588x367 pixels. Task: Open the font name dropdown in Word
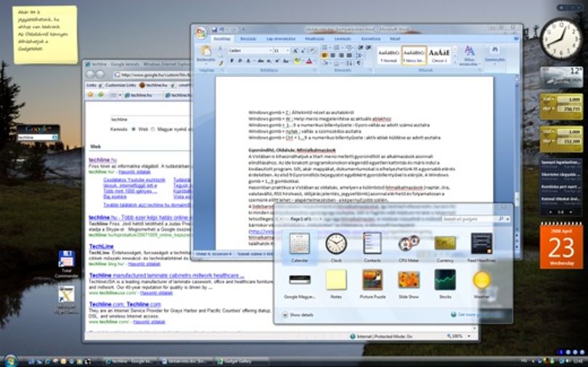click(x=250, y=51)
